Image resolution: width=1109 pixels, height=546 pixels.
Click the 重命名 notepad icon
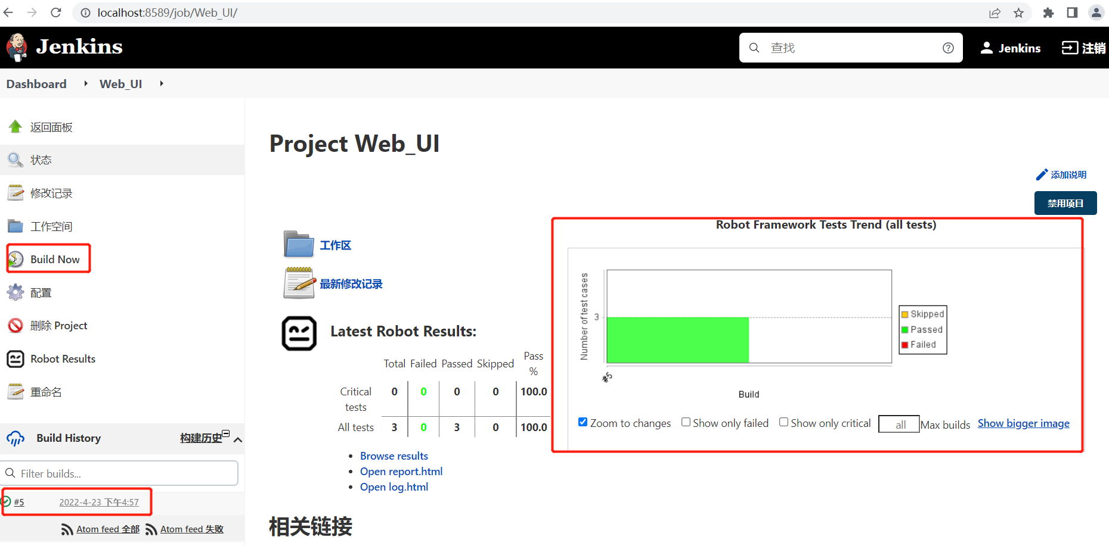coord(16,391)
